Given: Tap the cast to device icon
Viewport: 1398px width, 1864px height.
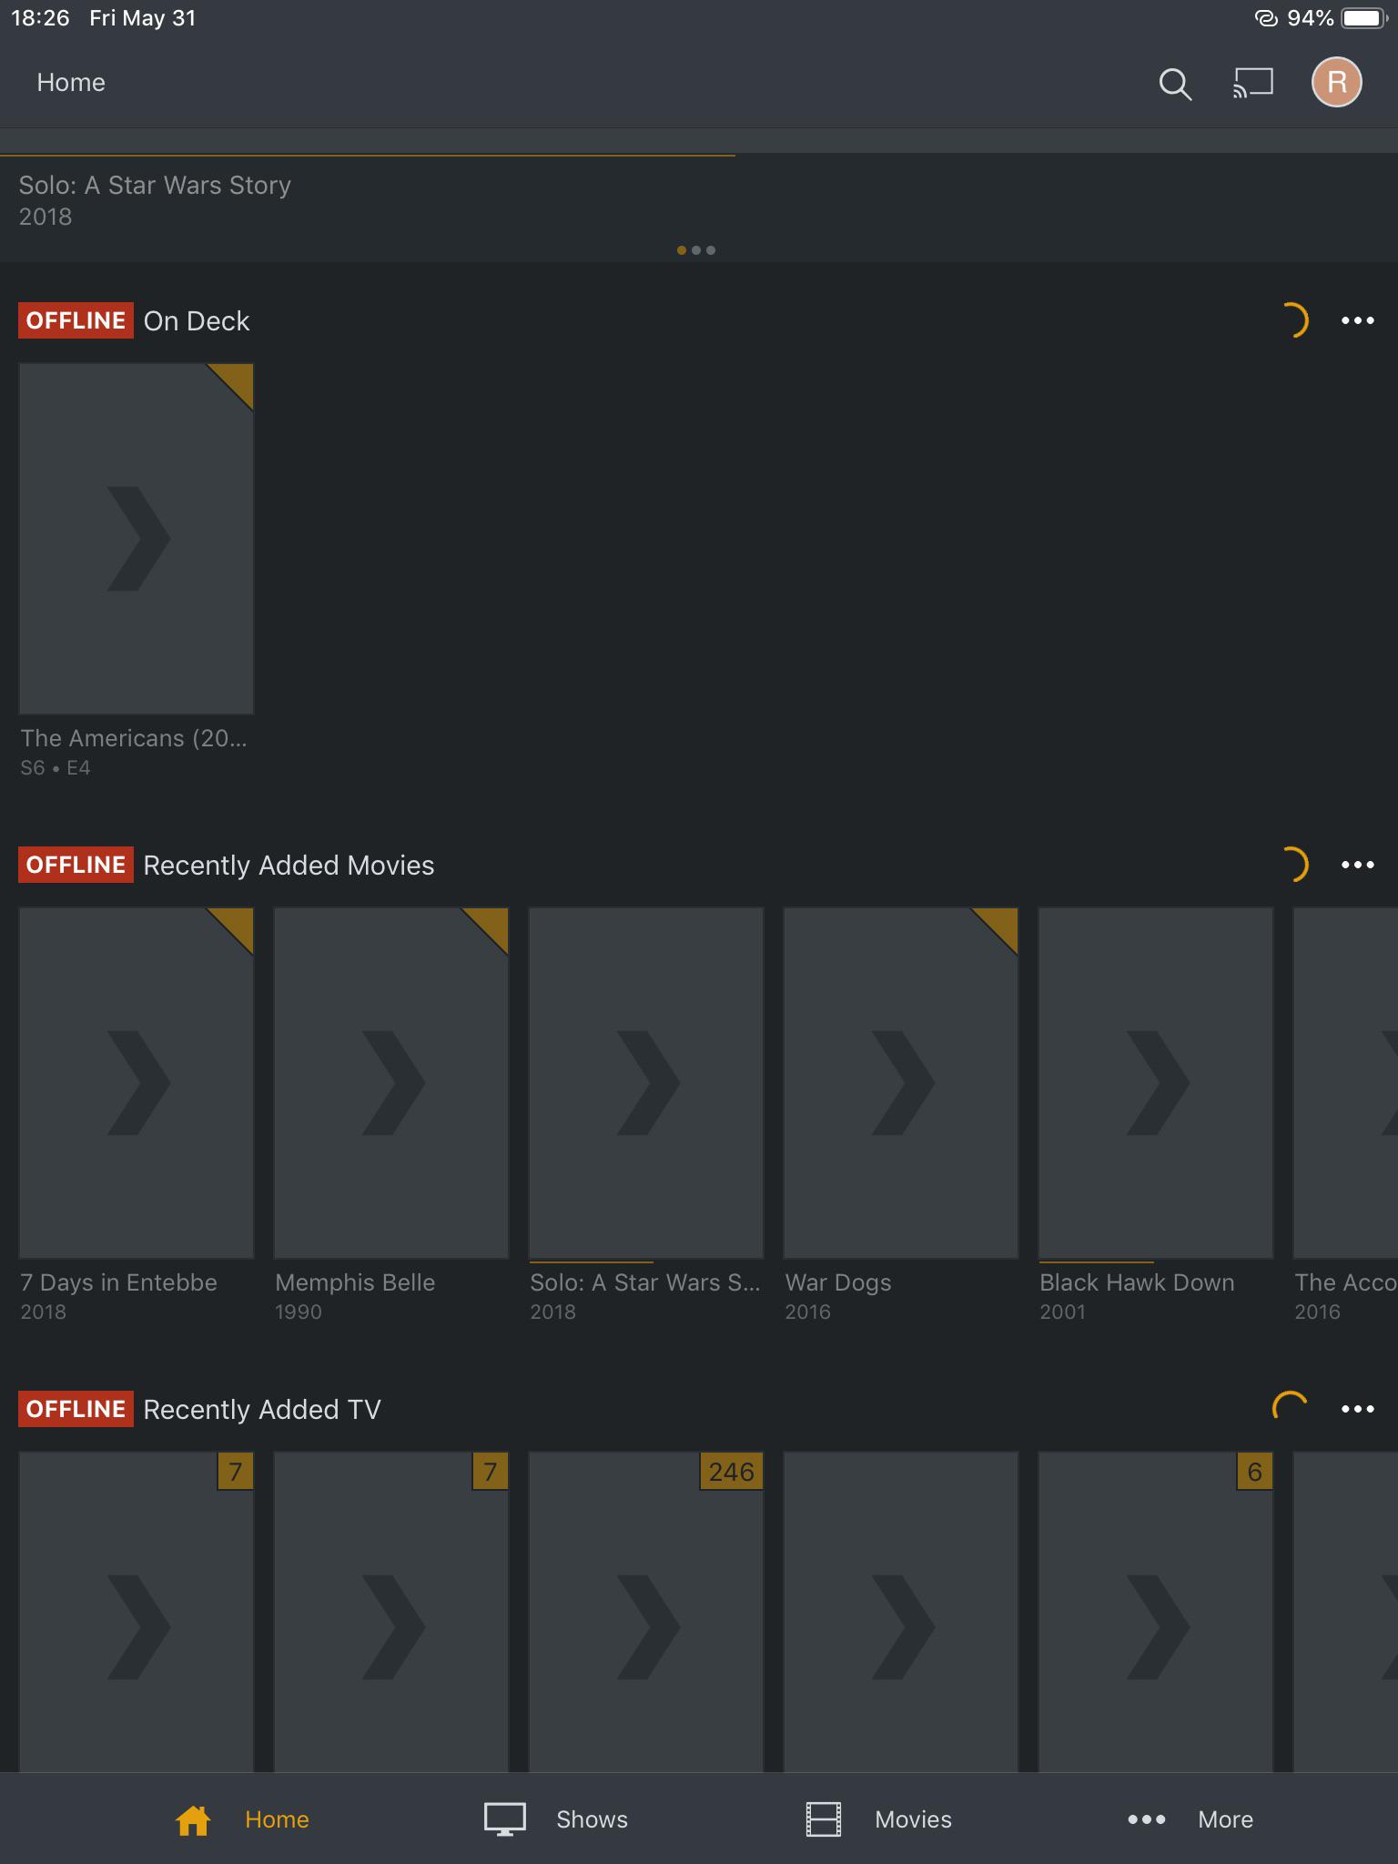Looking at the screenshot, I should [x=1253, y=83].
